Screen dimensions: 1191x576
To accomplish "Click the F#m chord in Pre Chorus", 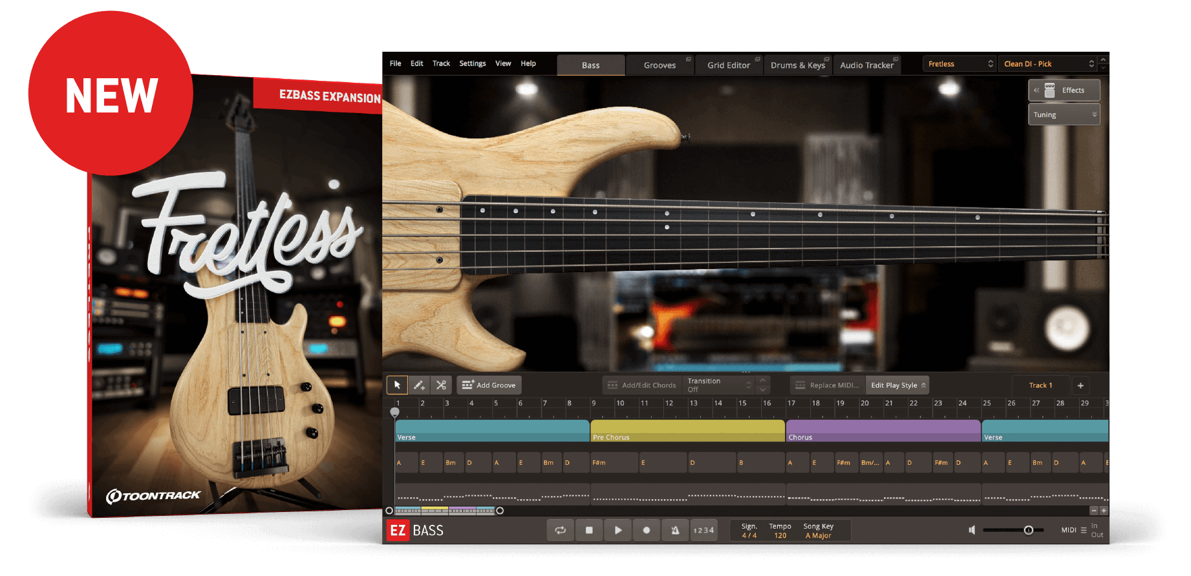I will click(614, 463).
